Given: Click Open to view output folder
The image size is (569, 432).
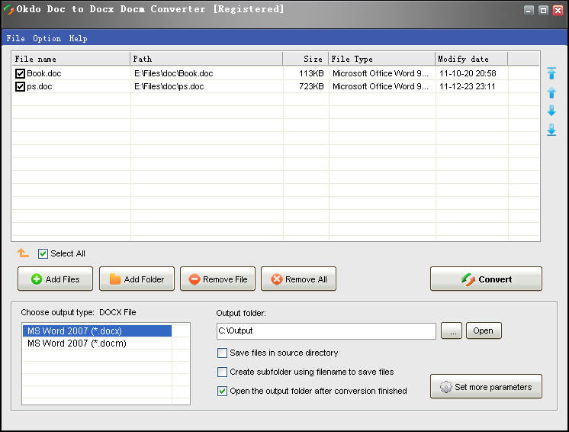Looking at the screenshot, I should (484, 330).
